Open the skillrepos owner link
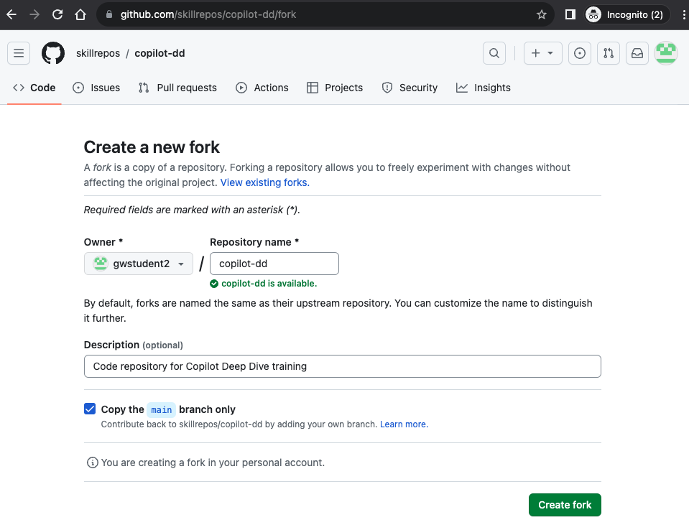This screenshot has width=689, height=530. click(98, 53)
